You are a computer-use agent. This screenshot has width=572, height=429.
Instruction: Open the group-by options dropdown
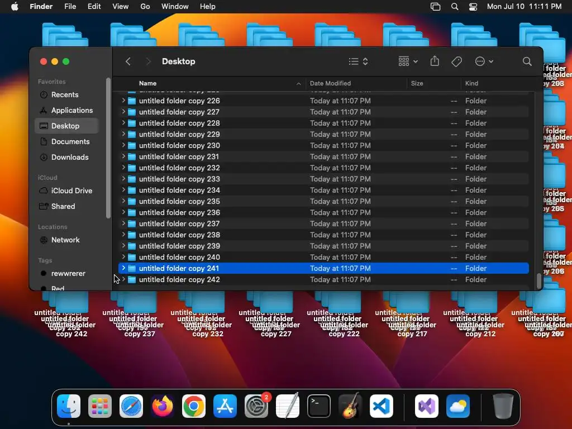(408, 61)
